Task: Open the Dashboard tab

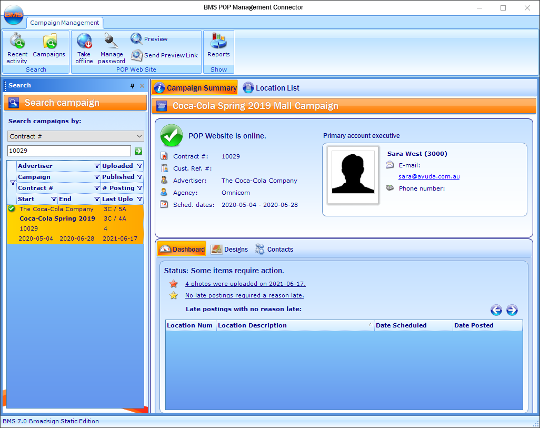Action: 182,249
